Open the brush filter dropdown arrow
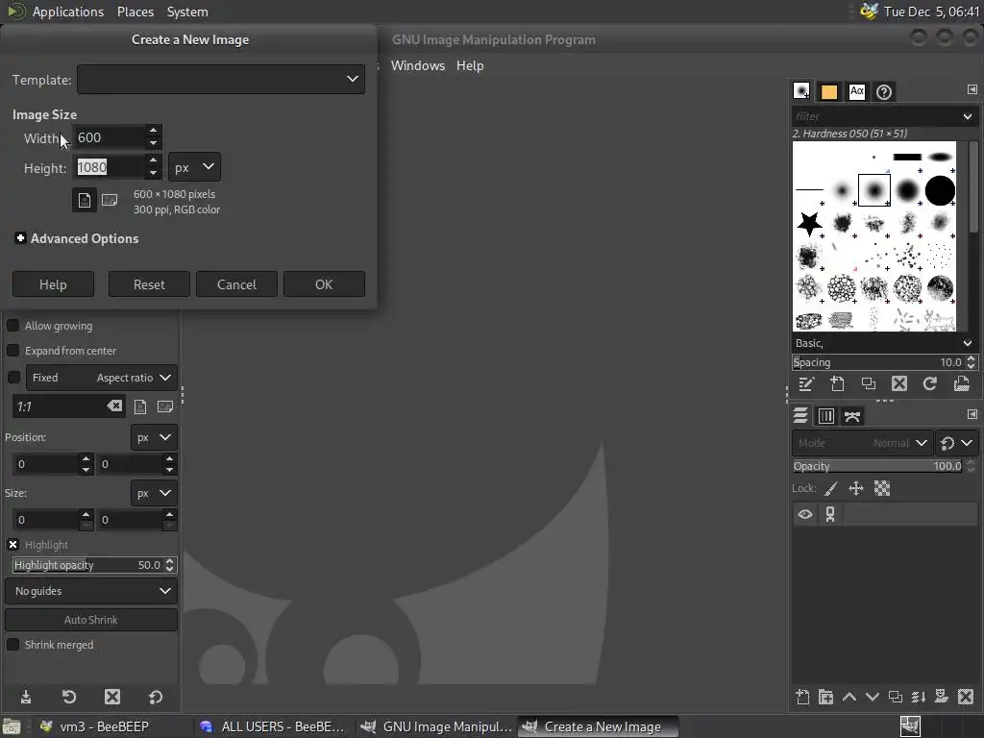 967,116
